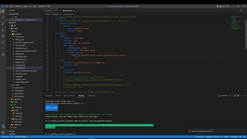
Task: Toggle primary sidebar layout icon
Action: coord(218,6)
